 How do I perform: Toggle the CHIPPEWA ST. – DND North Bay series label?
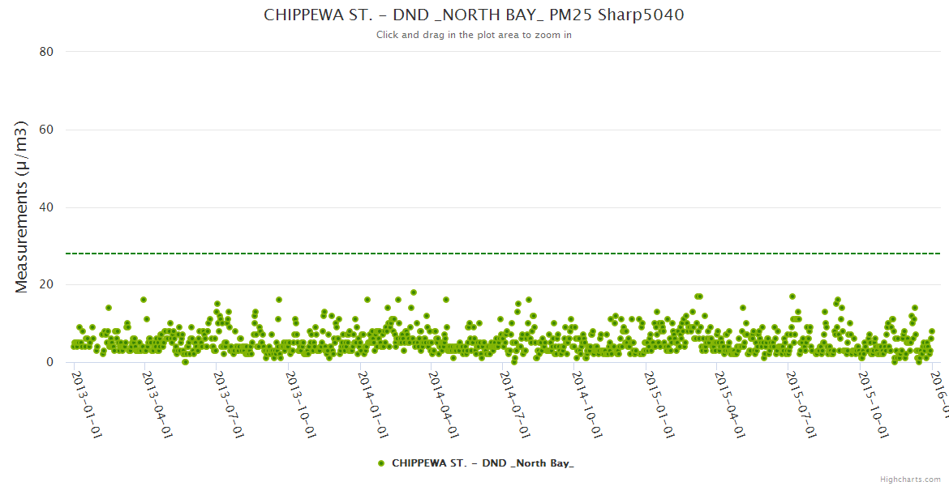[483, 463]
